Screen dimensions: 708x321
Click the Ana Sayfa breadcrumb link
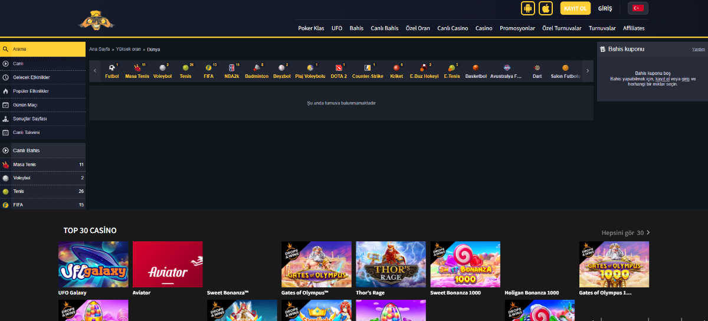pos(100,50)
